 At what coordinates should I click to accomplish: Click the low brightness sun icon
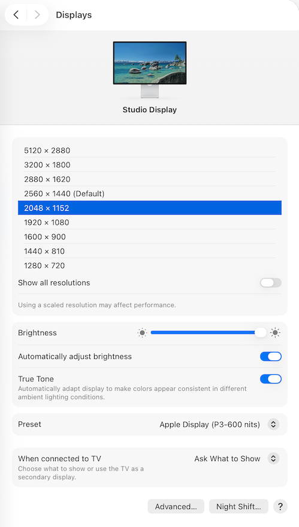(x=143, y=333)
